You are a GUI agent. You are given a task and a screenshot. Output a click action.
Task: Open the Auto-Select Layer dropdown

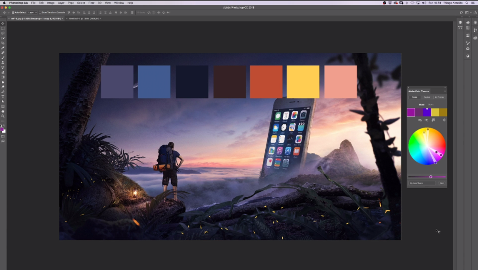tap(33, 12)
